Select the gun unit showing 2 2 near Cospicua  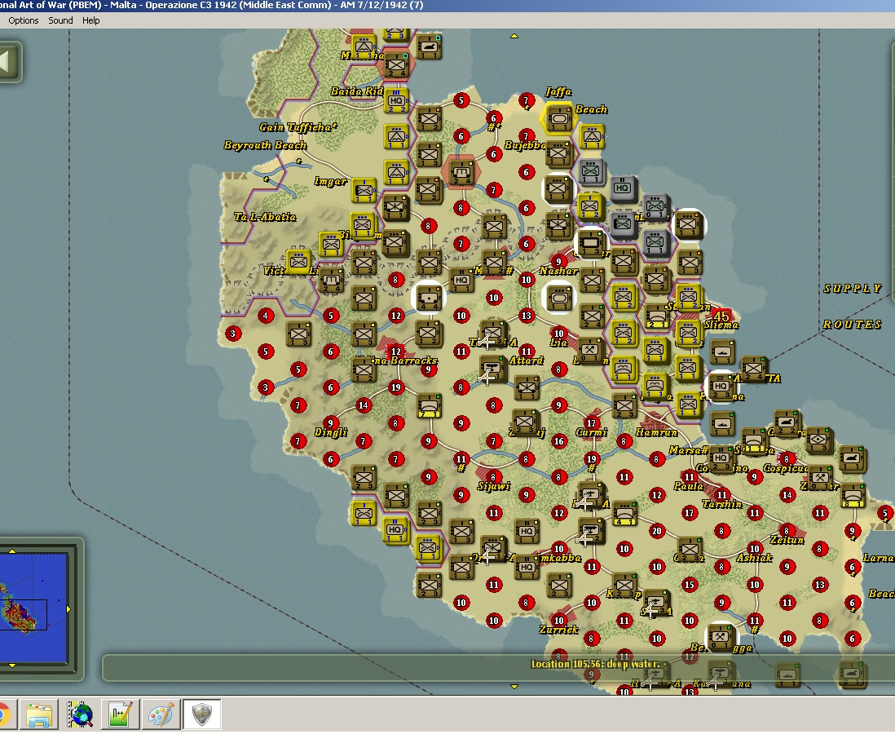pyautogui.click(x=787, y=422)
